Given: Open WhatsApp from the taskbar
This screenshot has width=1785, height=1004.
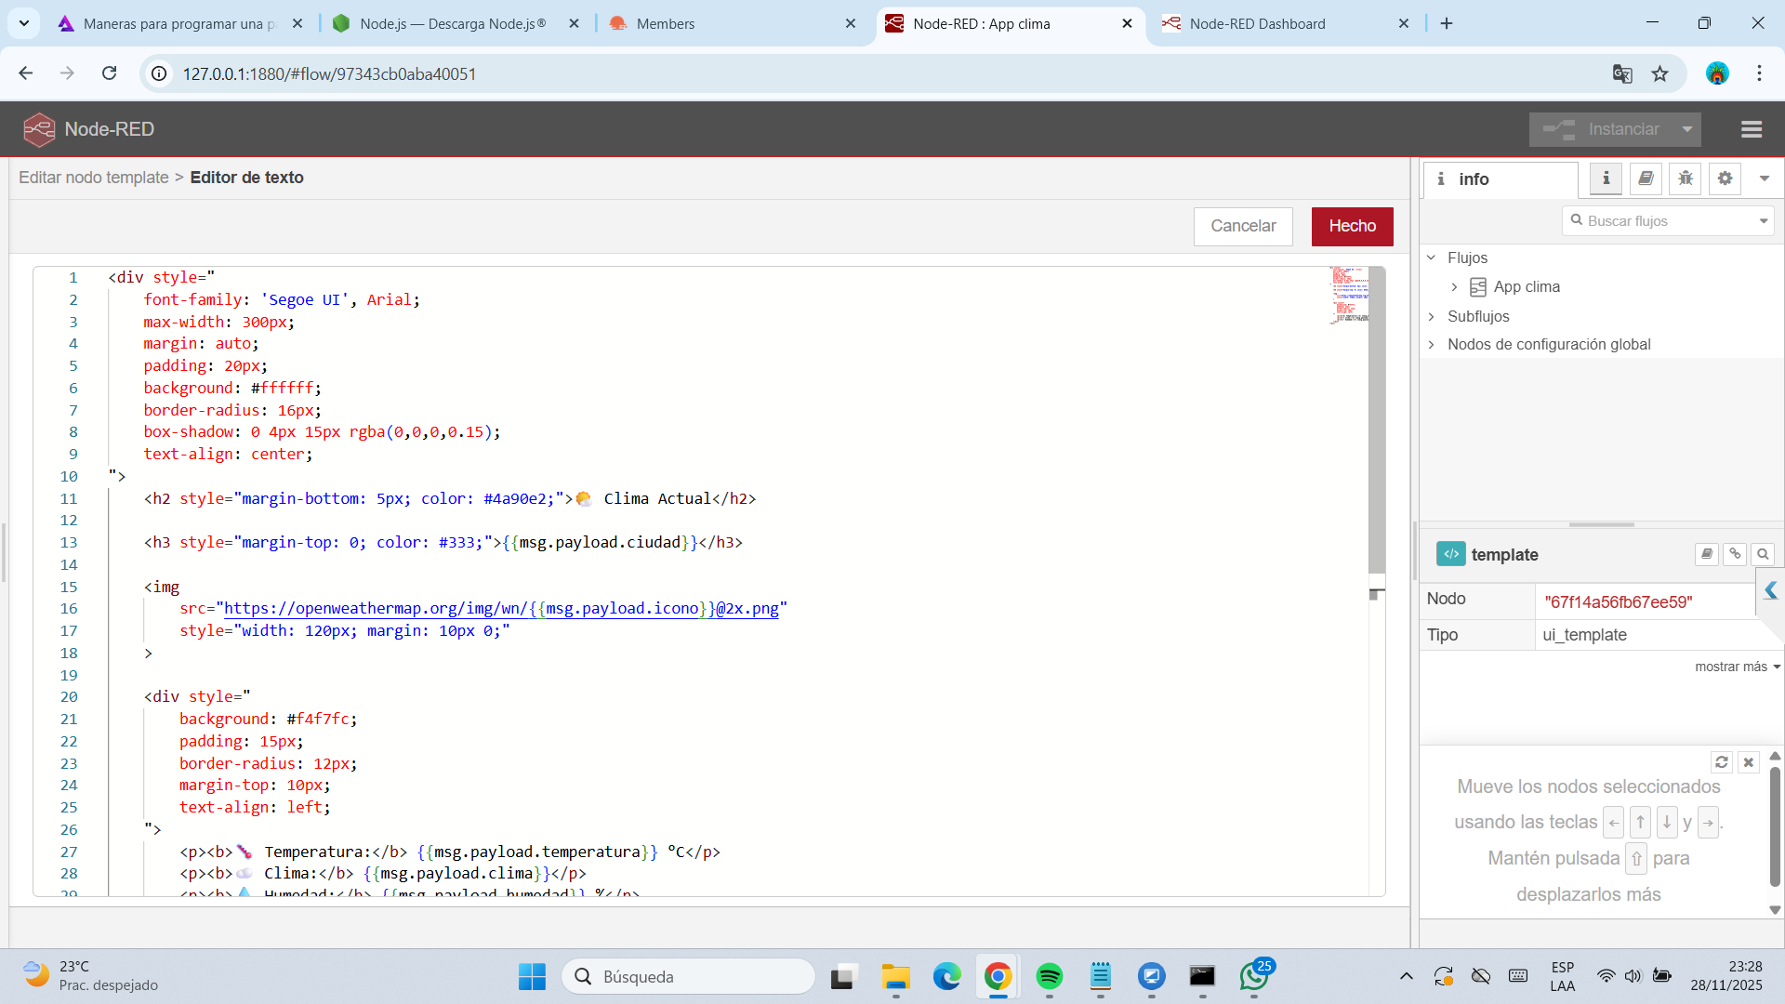Looking at the screenshot, I should 1254,976.
